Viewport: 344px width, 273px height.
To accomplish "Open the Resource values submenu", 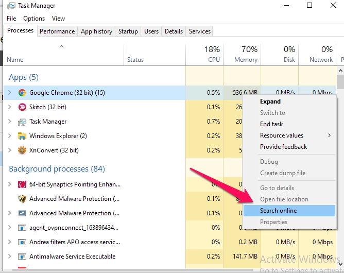I will tap(289, 135).
